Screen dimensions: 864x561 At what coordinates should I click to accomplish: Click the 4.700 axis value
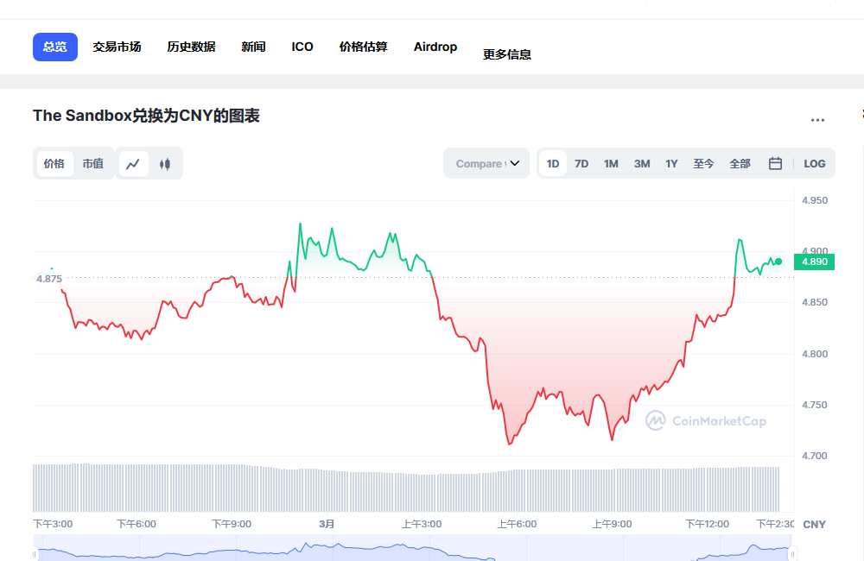click(x=815, y=456)
